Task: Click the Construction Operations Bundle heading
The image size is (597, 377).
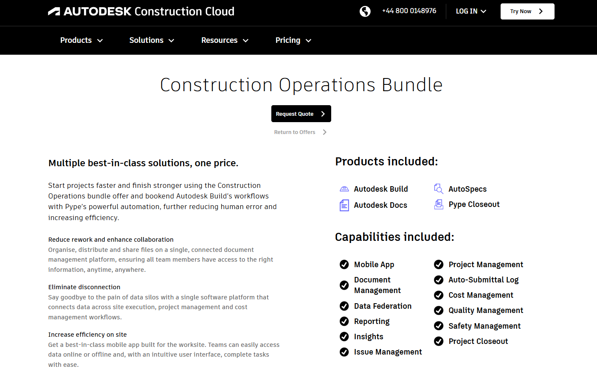Action: pyautogui.click(x=301, y=85)
